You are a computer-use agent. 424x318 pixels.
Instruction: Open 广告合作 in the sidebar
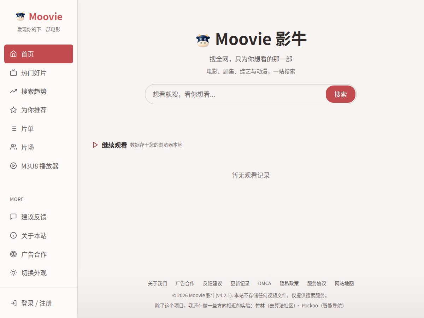39,254
